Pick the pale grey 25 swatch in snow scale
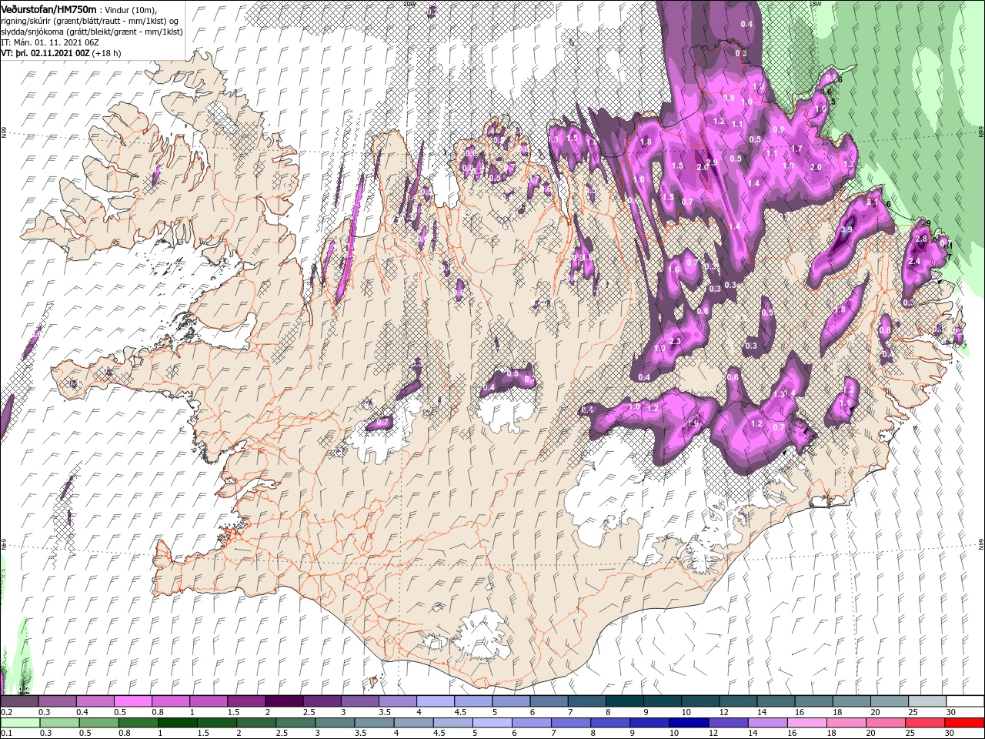985x739 pixels. click(927, 701)
